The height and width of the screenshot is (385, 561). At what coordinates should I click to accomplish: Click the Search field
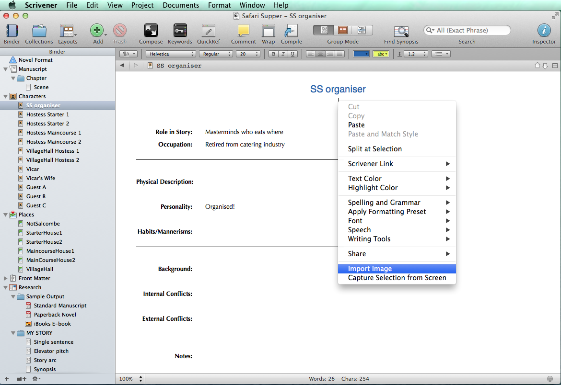point(467,30)
